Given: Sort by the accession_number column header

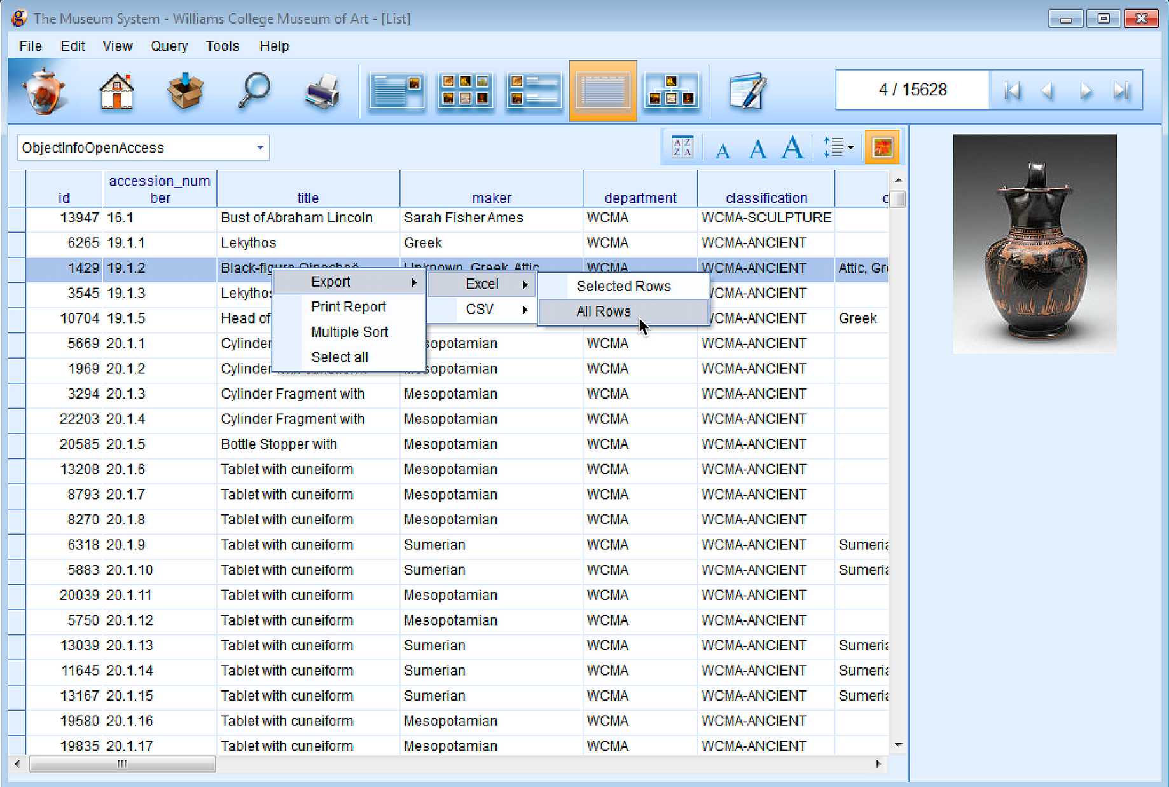Looking at the screenshot, I should coord(160,189).
